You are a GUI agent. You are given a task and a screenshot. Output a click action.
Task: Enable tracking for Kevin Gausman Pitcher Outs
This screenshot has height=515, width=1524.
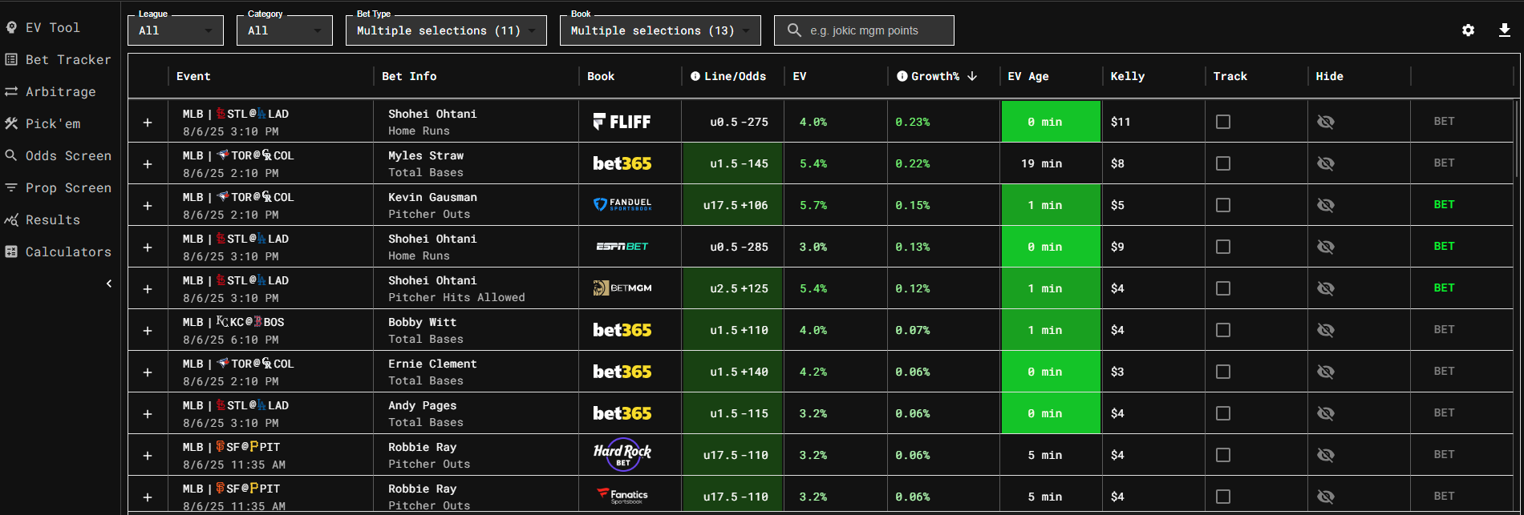tap(1222, 205)
